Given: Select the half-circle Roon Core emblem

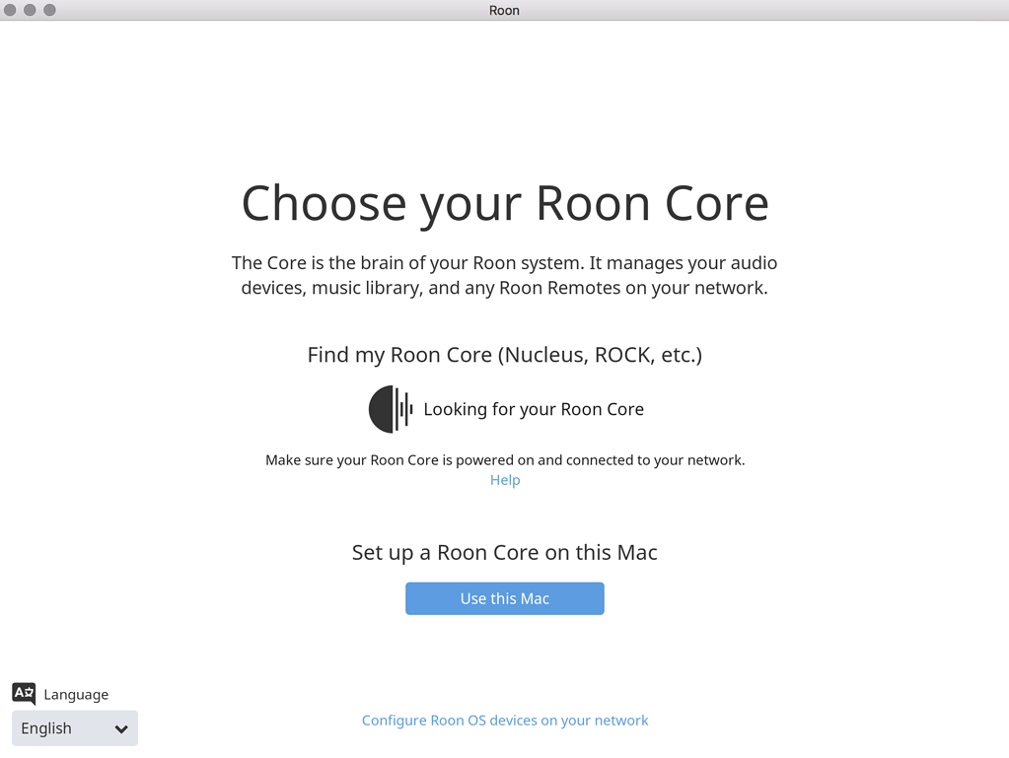Looking at the screenshot, I should point(380,409).
